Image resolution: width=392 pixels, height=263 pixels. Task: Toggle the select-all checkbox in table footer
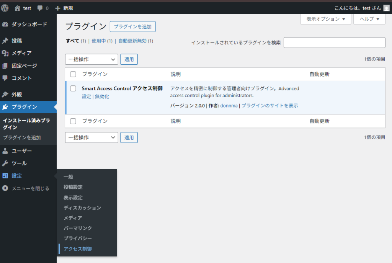pos(73,121)
